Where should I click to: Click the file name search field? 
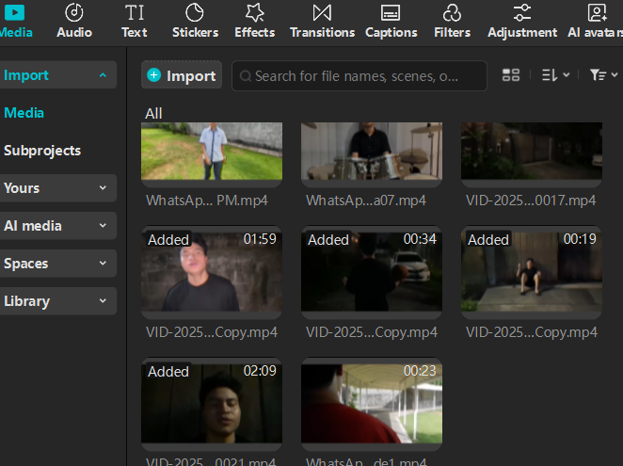click(x=358, y=75)
